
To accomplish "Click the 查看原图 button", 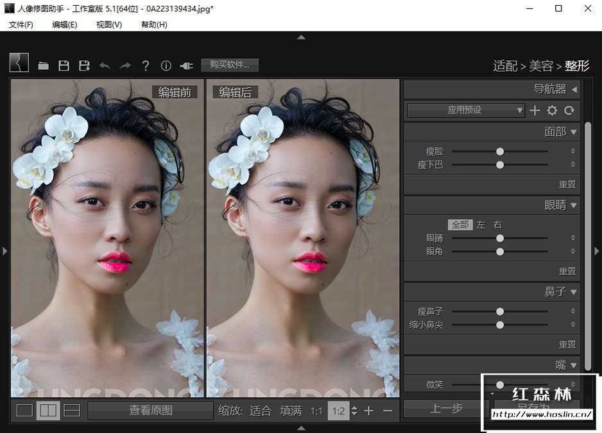I will click(x=151, y=411).
